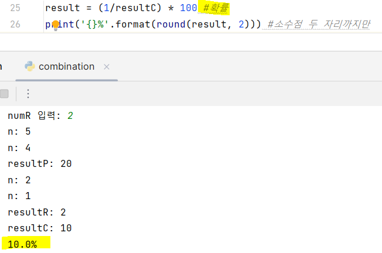Click the highlighted 10.0% console output
Image resolution: width=382 pixels, height=253 pixels.
pos(22,244)
